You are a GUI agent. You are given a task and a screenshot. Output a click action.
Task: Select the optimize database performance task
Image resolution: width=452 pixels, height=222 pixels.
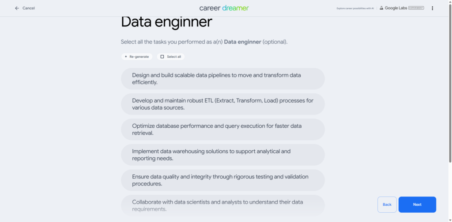[x=222, y=129]
